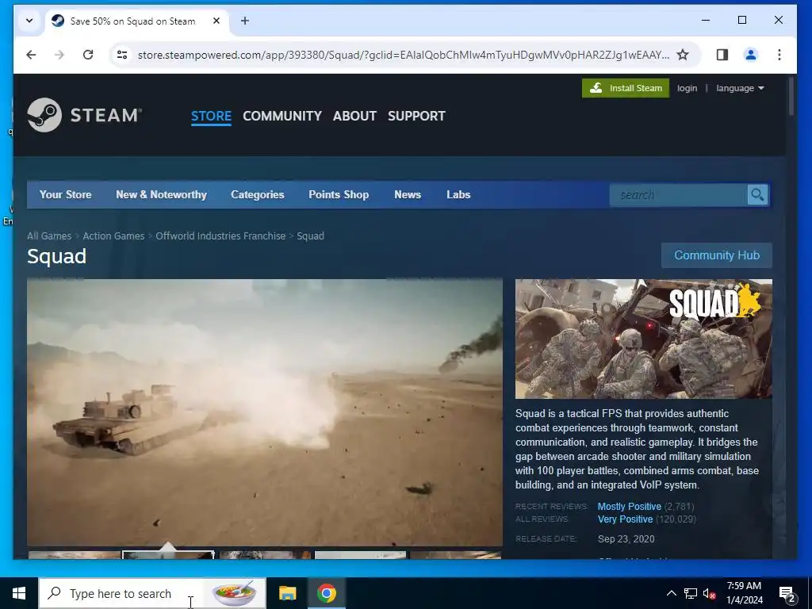
Task: Click the Chrome forward arrow
Action: [59, 55]
